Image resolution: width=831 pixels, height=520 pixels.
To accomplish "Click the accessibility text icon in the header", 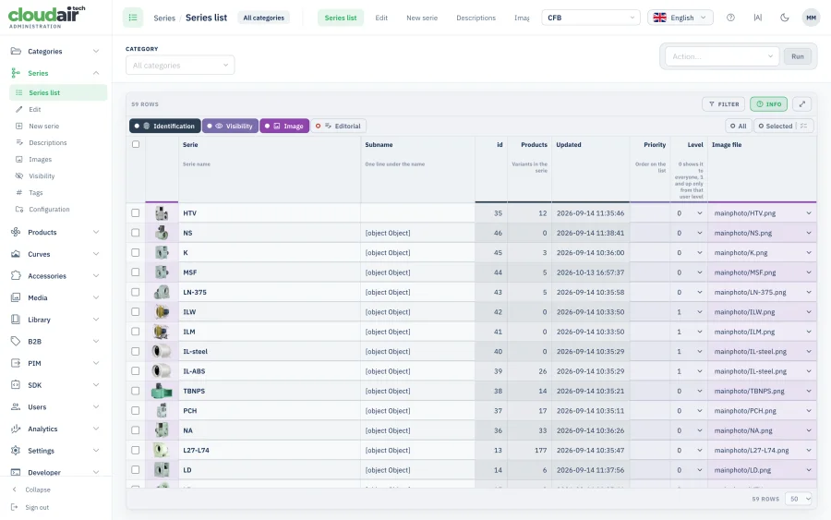I will click(x=757, y=18).
